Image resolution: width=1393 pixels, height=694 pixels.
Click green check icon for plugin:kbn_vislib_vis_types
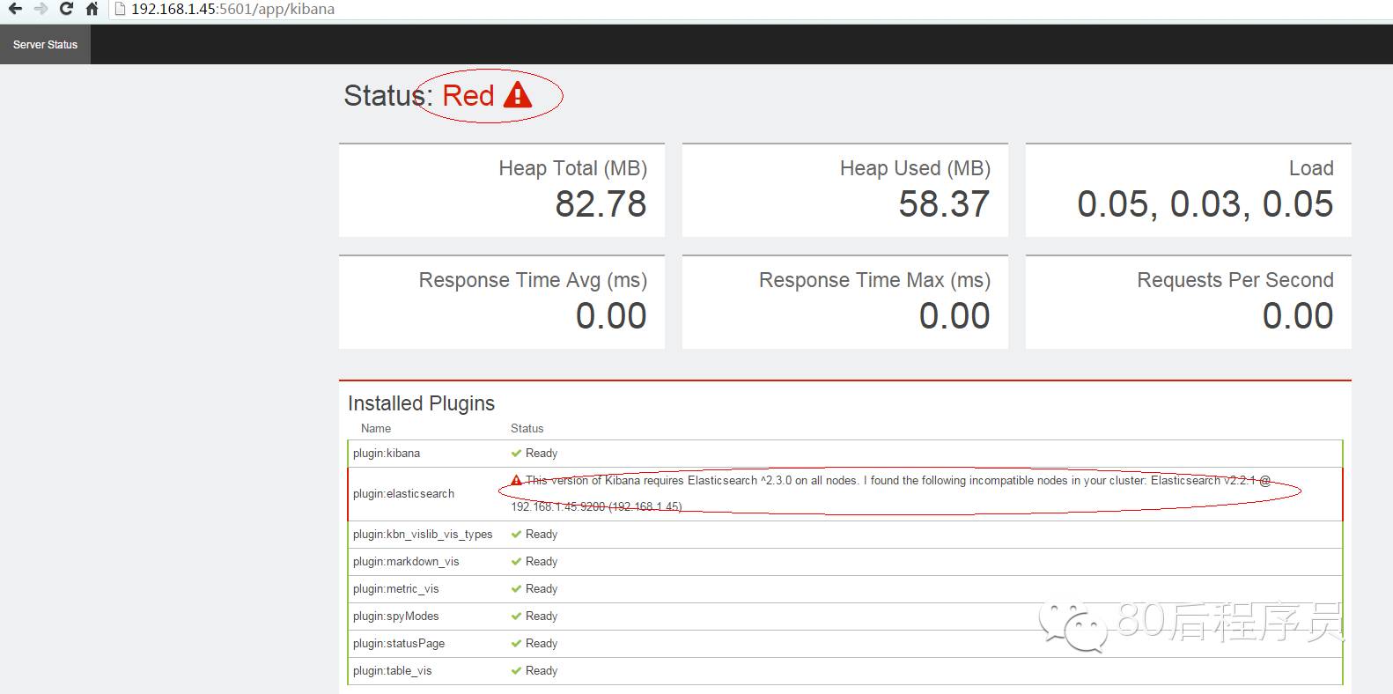click(517, 535)
